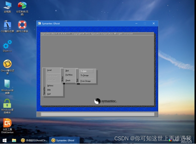Open the 此电脑 desktop icon

point(7,7)
